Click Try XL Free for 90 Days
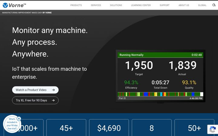Image resolution: width=218 pixels, height=136 pixels. (35, 100)
